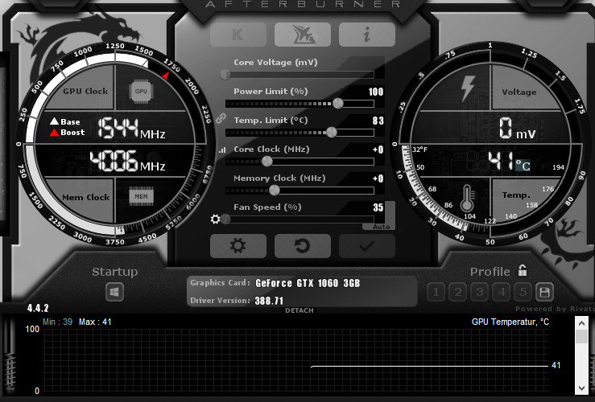
Task: Click the driver version 388.71 text
Action: coord(269,301)
